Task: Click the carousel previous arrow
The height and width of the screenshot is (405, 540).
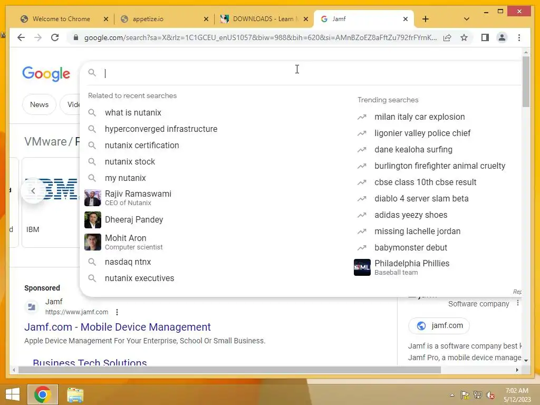Action: [x=33, y=190]
